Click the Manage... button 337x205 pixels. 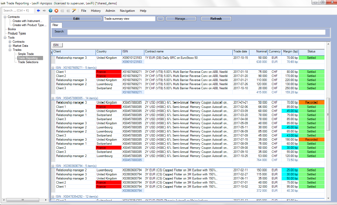181,19
